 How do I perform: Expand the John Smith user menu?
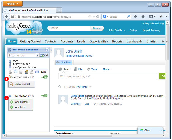pos(117,30)
